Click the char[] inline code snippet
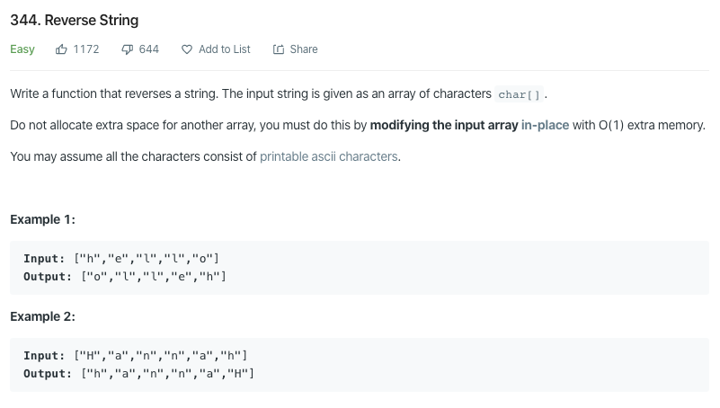 [x=519, y=94]
